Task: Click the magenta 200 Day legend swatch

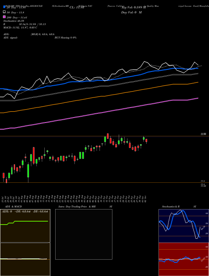Action: [4, 17]
